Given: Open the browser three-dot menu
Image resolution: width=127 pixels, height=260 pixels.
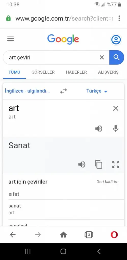Looking at the screenshot, I should [119, 18].
